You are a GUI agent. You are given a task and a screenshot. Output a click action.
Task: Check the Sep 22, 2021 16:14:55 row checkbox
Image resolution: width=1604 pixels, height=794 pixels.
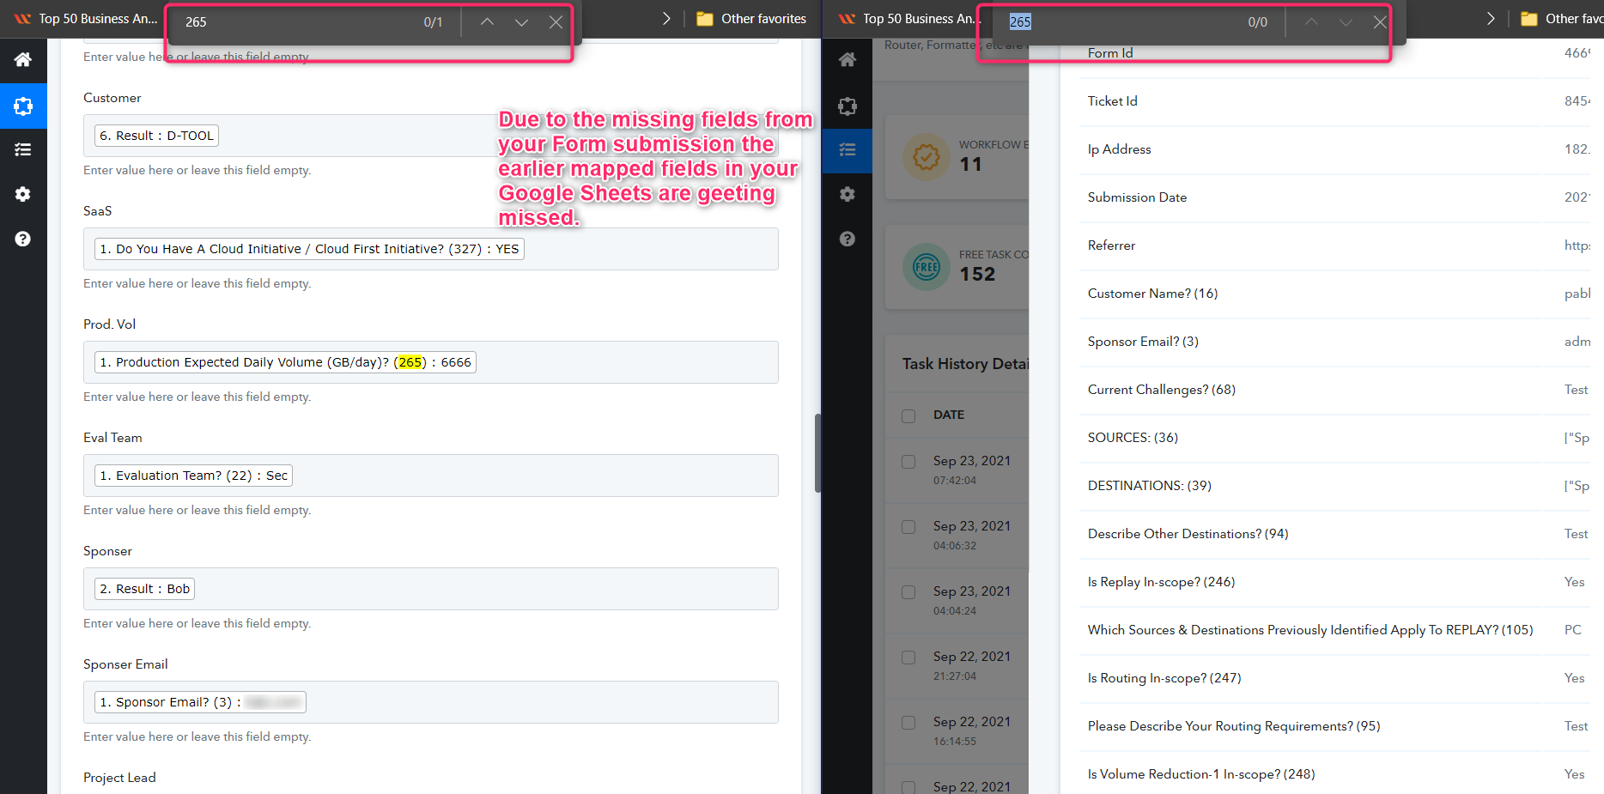pos(908,723)
